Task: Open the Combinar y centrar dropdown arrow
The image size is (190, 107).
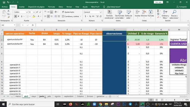Action: (80, 16)
